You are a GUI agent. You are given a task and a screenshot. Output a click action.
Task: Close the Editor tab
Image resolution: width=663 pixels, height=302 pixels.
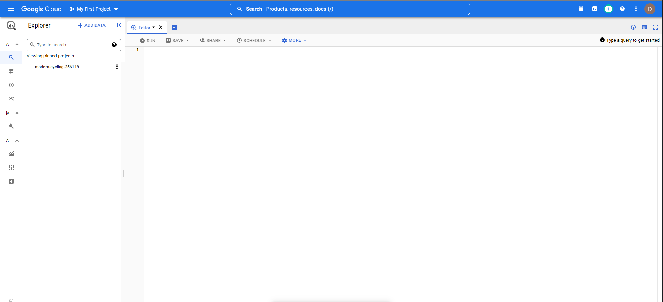[x=161, y=27]
